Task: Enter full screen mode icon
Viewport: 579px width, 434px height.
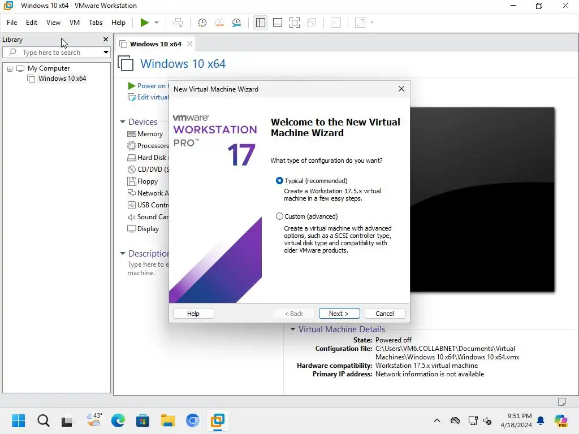Action: 294,23
